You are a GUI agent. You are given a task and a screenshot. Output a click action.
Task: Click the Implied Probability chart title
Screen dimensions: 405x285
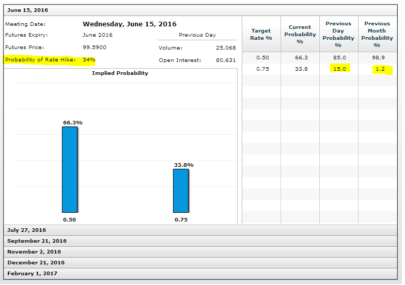(x=120, y=73)
